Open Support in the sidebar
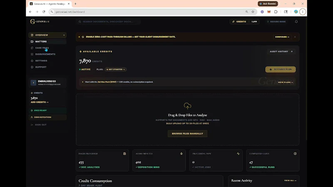The image size is (333, 187). pyautogui.click(x=47, y=67)
